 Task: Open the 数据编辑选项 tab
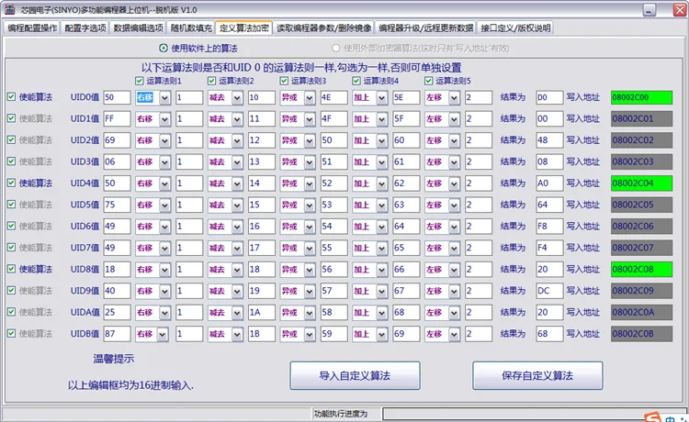tap(138, 28)
